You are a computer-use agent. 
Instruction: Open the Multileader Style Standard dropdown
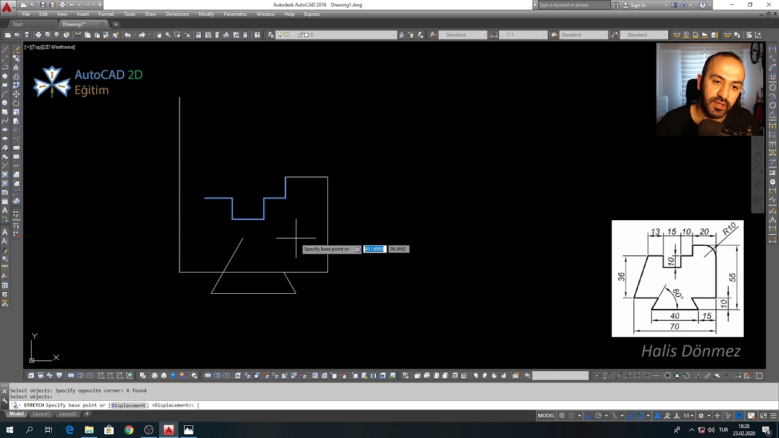coord(644,35)
